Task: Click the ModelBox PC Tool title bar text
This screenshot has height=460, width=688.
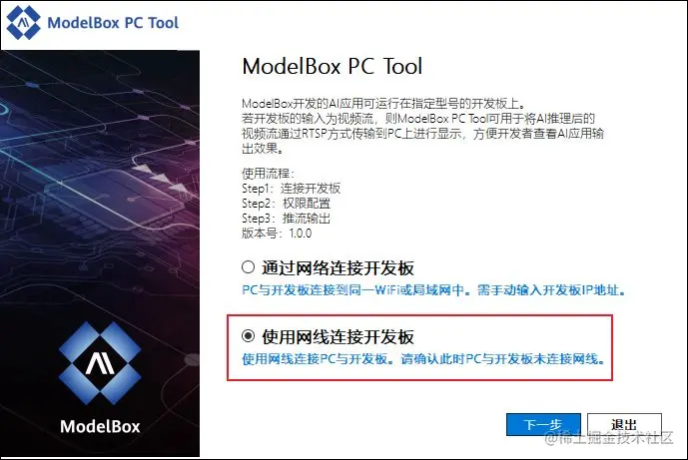Action: pyautogui.click(x=113, y=22)
